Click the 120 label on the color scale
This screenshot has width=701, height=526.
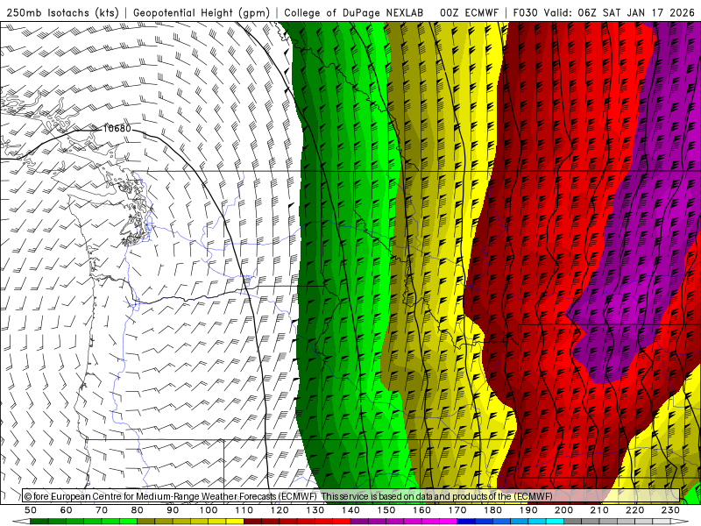(280, 510)
